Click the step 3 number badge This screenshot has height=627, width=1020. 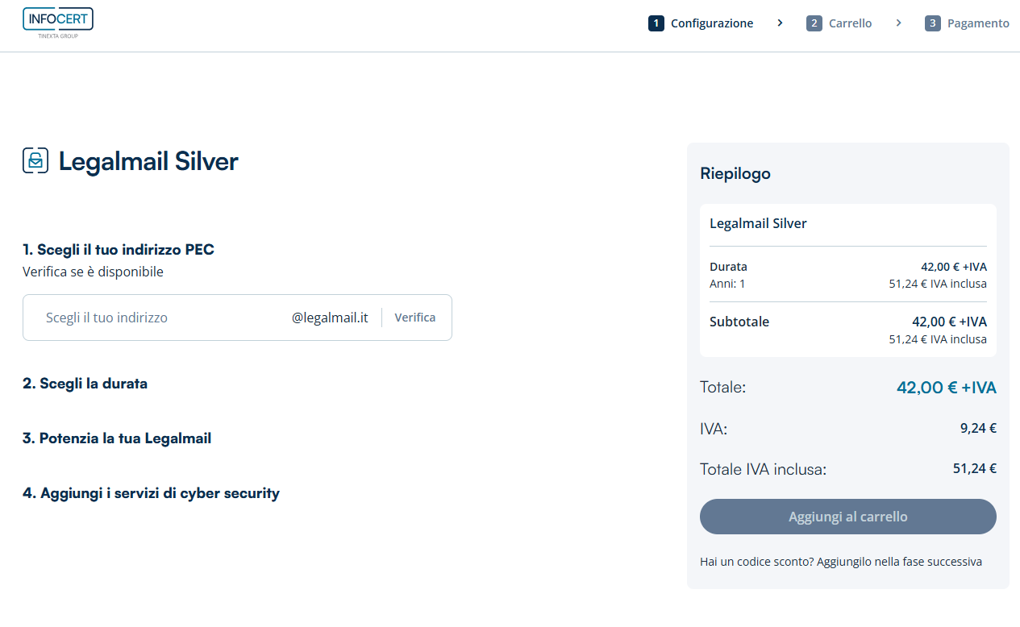click(x=932, y=23)
